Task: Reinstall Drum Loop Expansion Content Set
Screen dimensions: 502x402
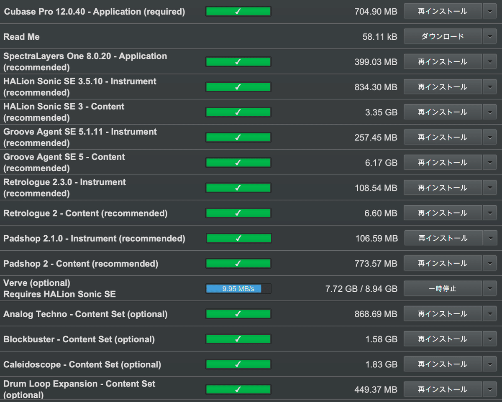Action: 443,389
